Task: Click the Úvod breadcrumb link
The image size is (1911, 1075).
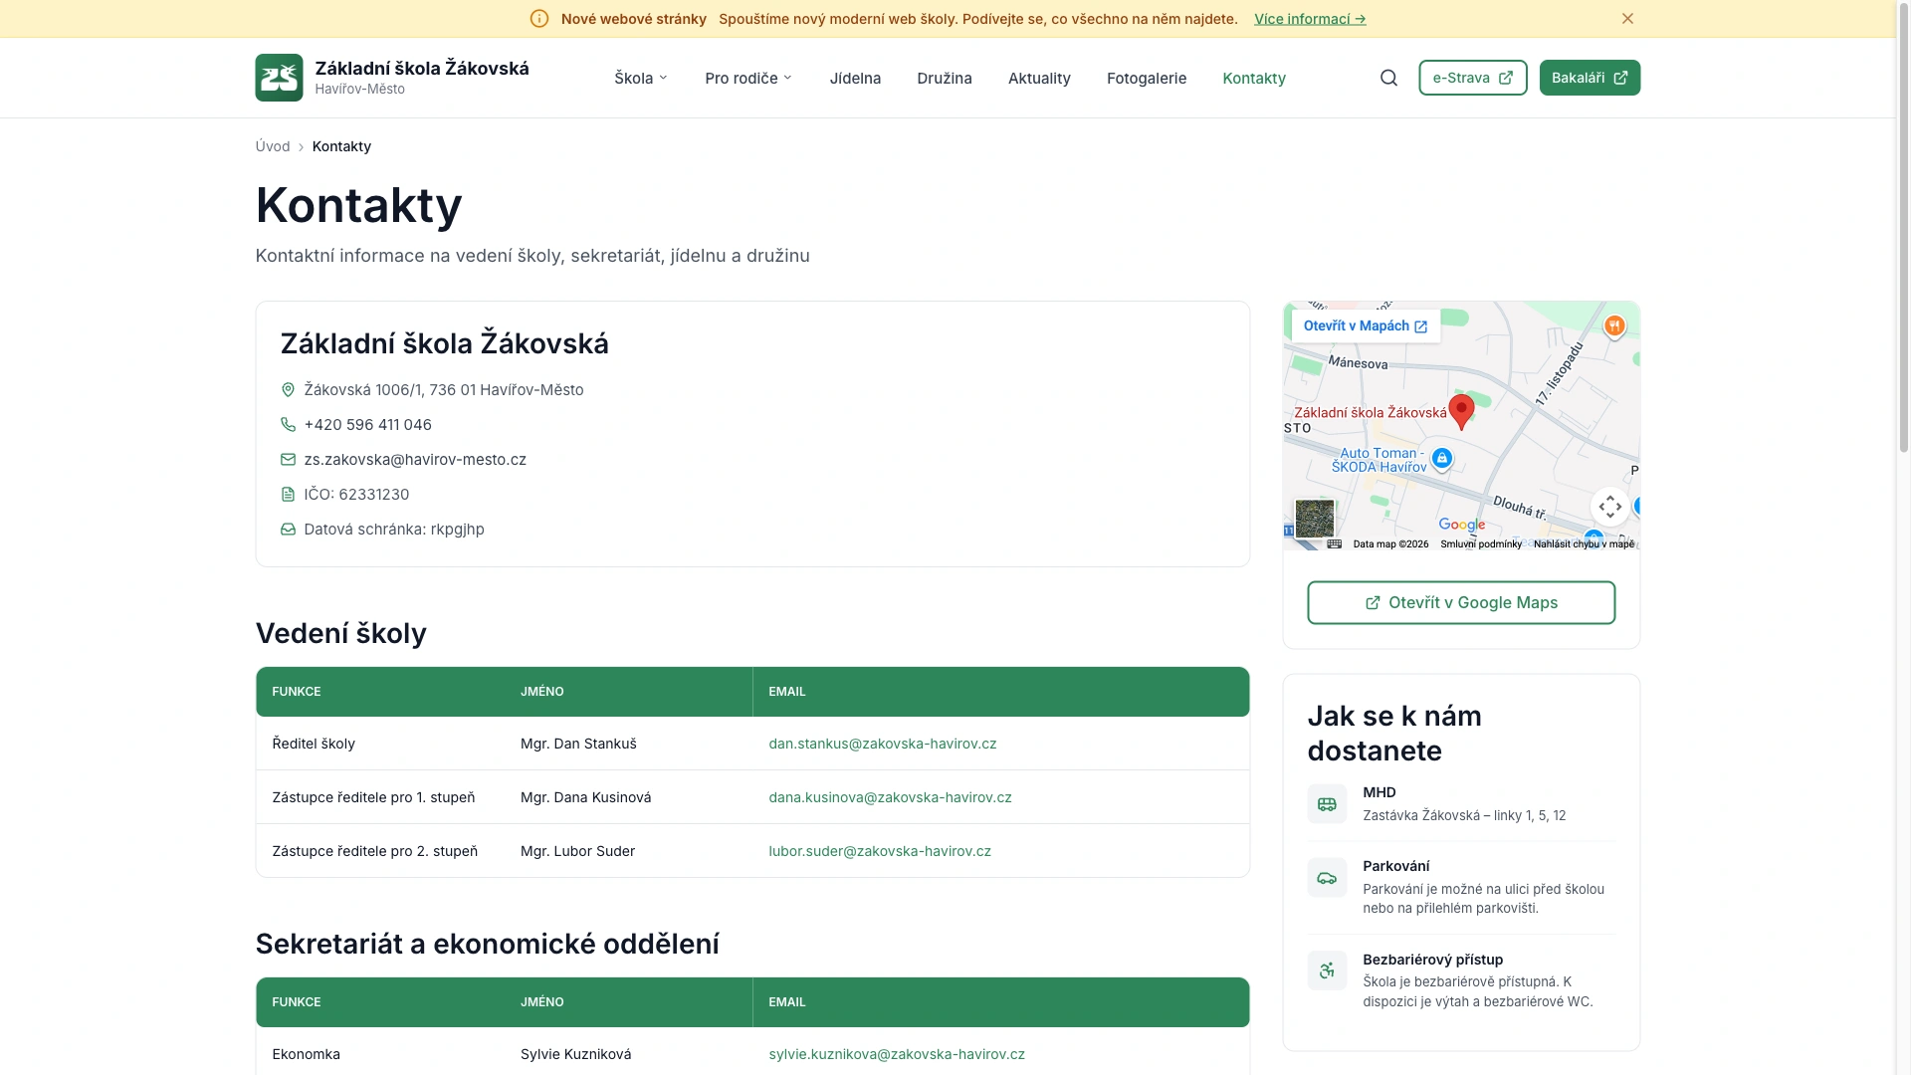Action: (x=272, y=146)
